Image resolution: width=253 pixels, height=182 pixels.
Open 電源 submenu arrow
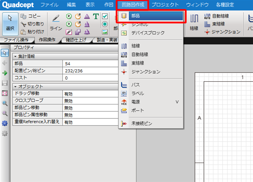pyautogui.click(x=177, y=102)
